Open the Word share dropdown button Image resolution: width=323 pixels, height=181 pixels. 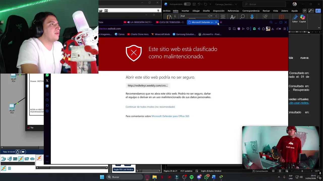point(318,11)
